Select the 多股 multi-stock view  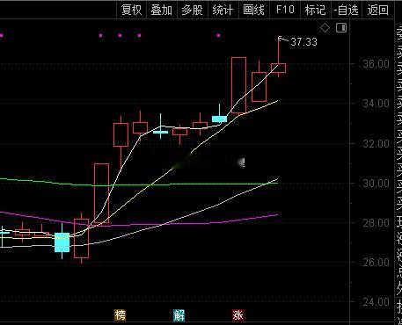point(193,10)
